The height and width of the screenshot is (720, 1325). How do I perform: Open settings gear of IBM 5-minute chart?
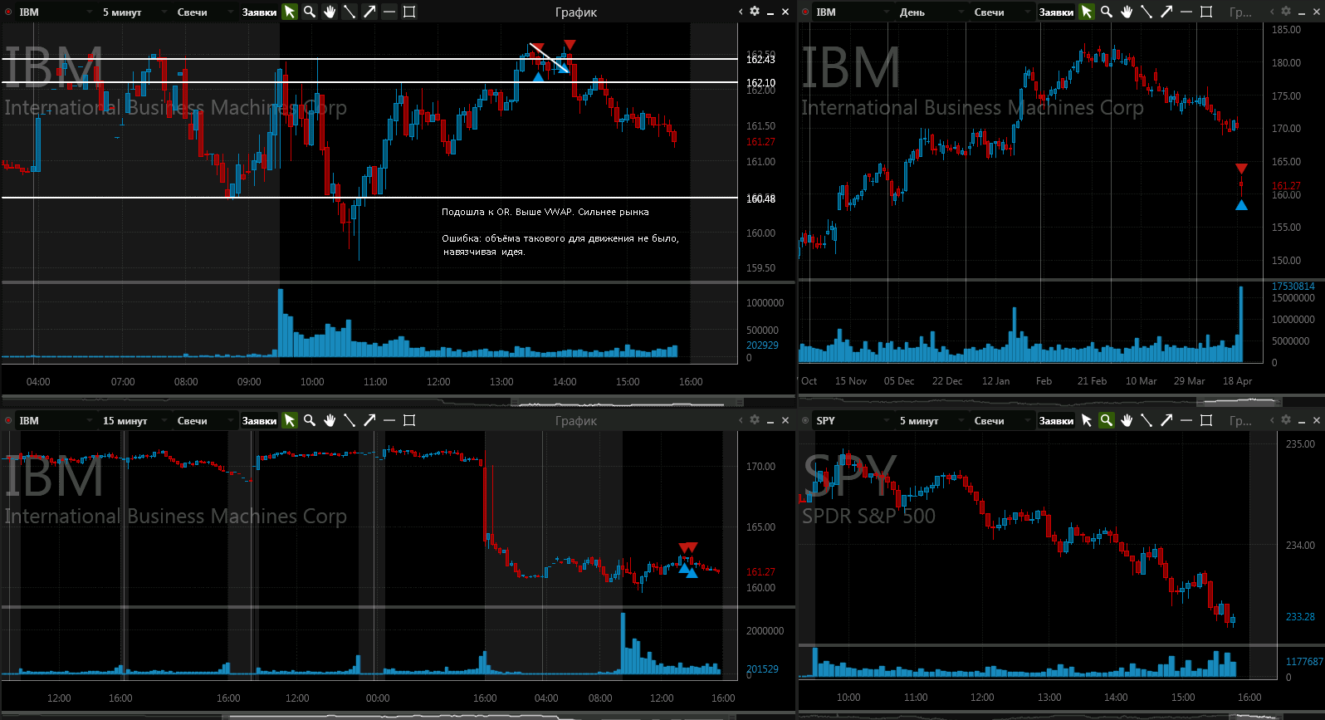[755, 12]
